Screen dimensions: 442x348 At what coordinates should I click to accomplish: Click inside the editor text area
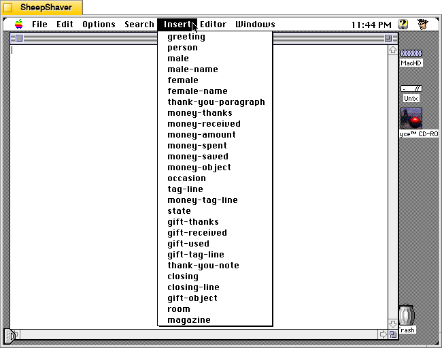[84, 187]
